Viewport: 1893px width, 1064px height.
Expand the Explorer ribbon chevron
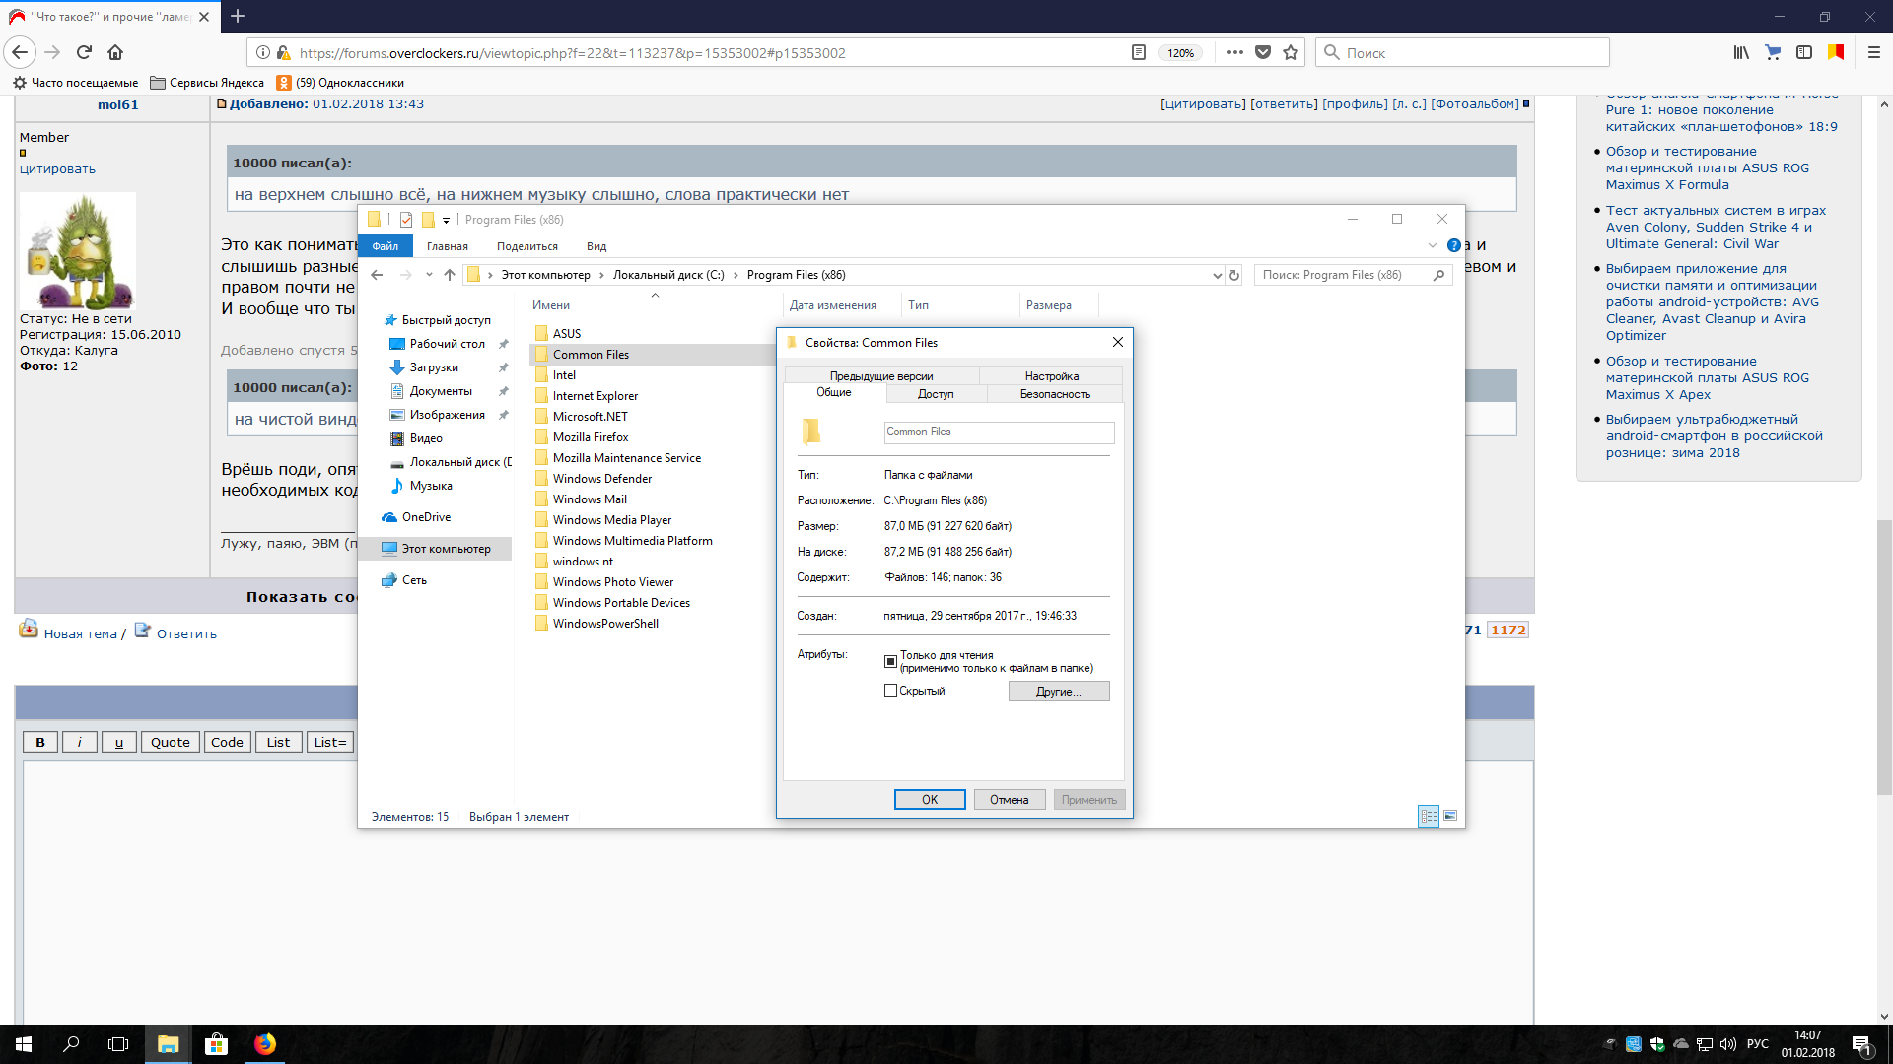pos(1433,245)
